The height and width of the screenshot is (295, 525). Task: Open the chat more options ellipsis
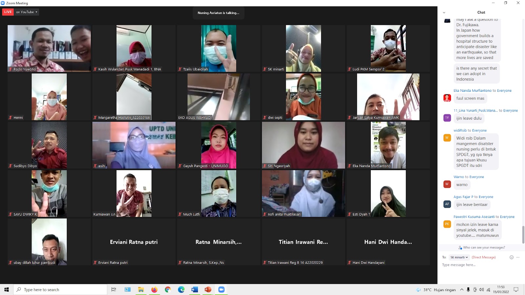518,257
